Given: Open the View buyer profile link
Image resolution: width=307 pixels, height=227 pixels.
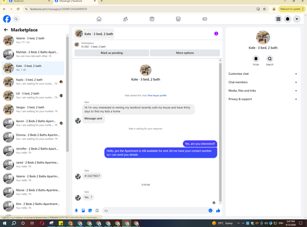Looking at the screenshot, I should coord(157,96).
